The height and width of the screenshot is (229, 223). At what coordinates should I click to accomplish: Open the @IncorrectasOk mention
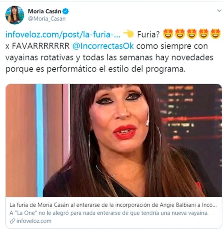(x=103, y=46)
